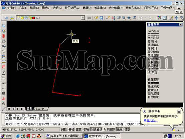Click 境界线 in the screen menu
The height and width of the screenshot is (139, 185).
153,73
